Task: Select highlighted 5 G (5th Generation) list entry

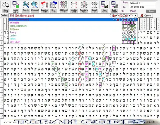Action: pos(73,19)
